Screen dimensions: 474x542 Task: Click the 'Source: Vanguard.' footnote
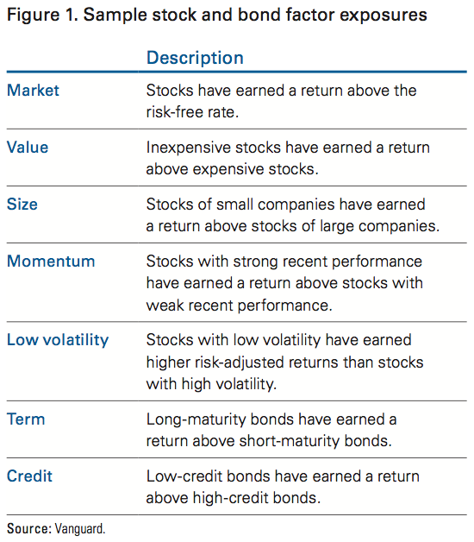click(56, 529)
